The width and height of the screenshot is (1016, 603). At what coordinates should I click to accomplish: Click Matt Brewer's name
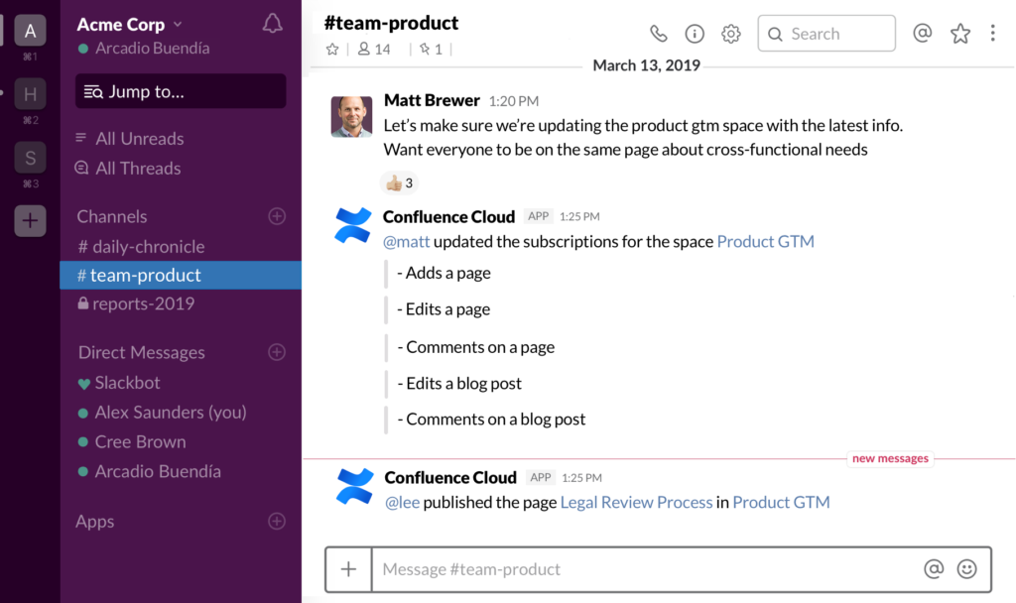click(432, 100)
